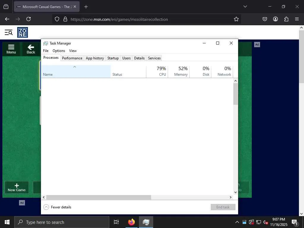The width and height of the screenshot is (304, 228).
Task: Open a new browser tab
Action: (86, 7)
